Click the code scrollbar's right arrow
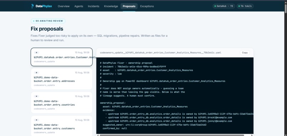The height and width of the screenshot is (136, 287). click(252, 135)
